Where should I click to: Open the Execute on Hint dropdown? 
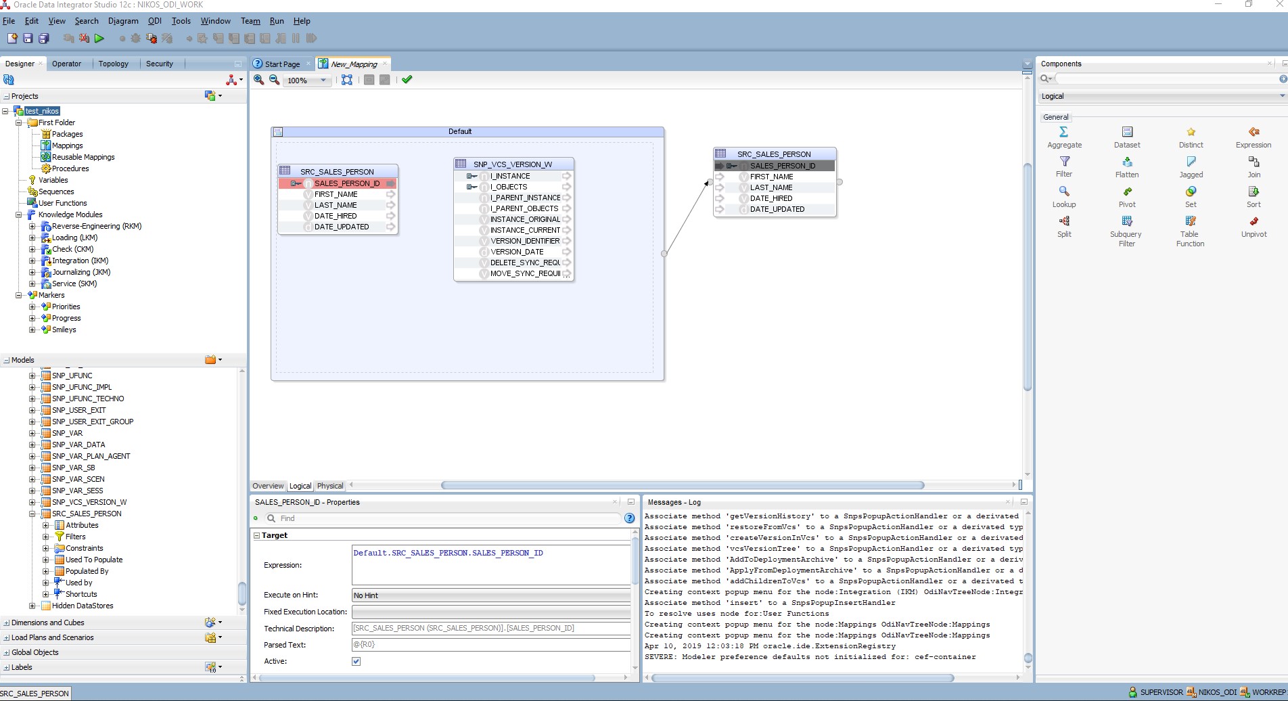point(491,595)
